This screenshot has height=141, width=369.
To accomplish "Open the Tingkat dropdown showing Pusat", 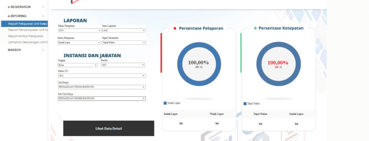I will (78, 65).
